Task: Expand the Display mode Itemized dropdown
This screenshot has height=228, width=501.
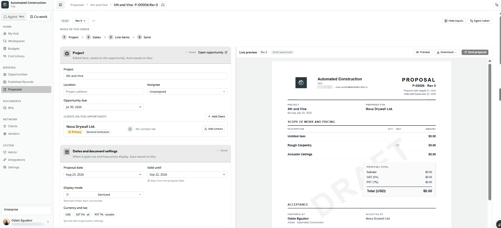Action: tap(104, 195)
